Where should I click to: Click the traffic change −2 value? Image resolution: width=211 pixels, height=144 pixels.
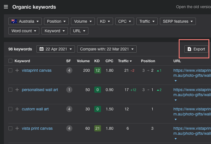[x=132, y=71]
